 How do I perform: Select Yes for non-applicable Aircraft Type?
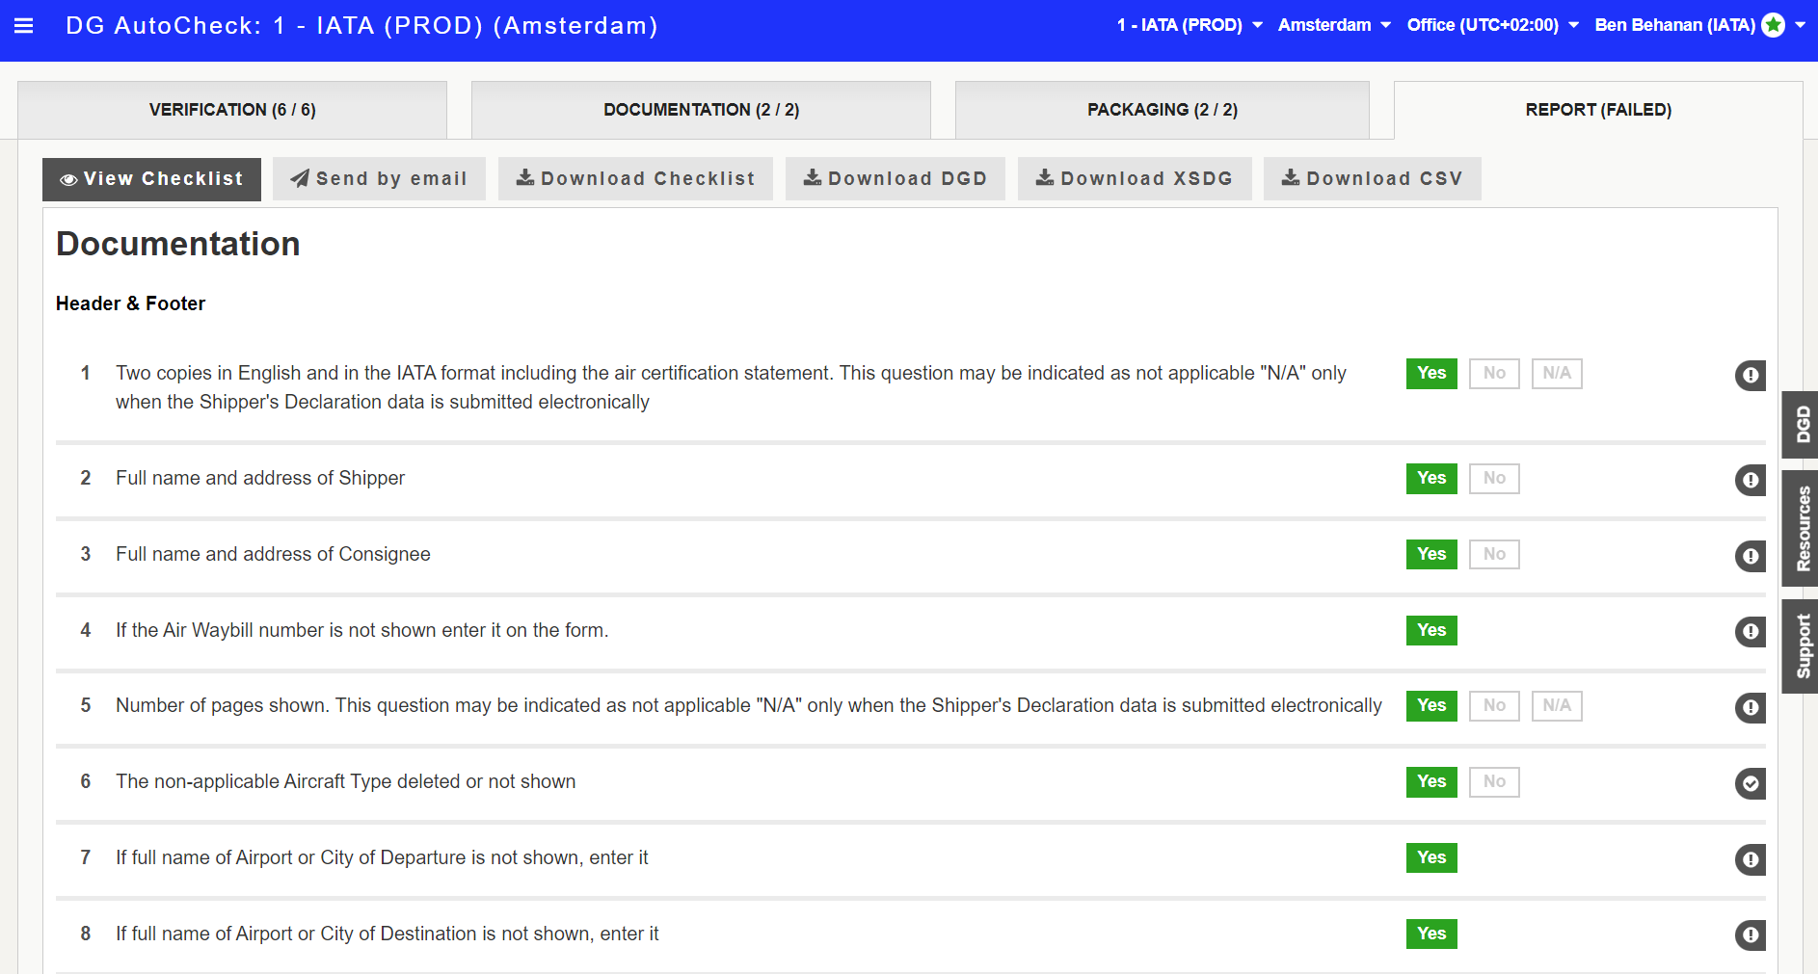[x=1431, y=782]
